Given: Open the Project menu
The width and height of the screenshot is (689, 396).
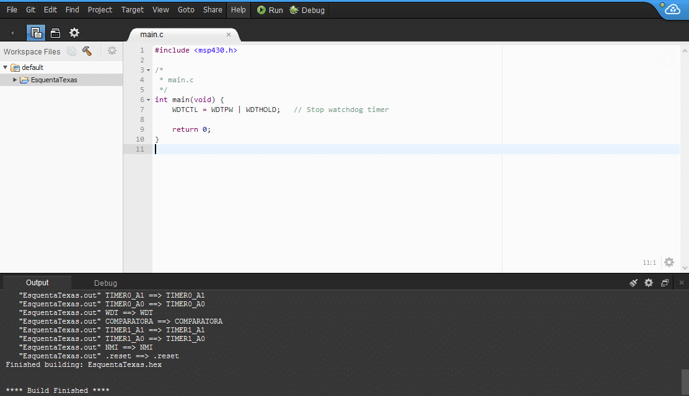Looking at the screenshot, I should tap(100, 10).
